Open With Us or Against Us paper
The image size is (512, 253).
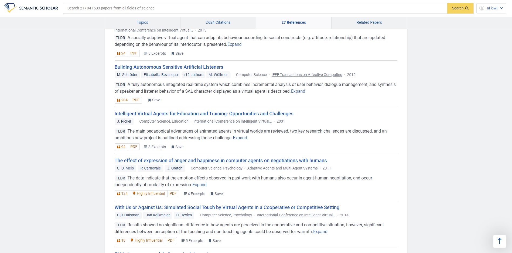click(x=227, y=207)
